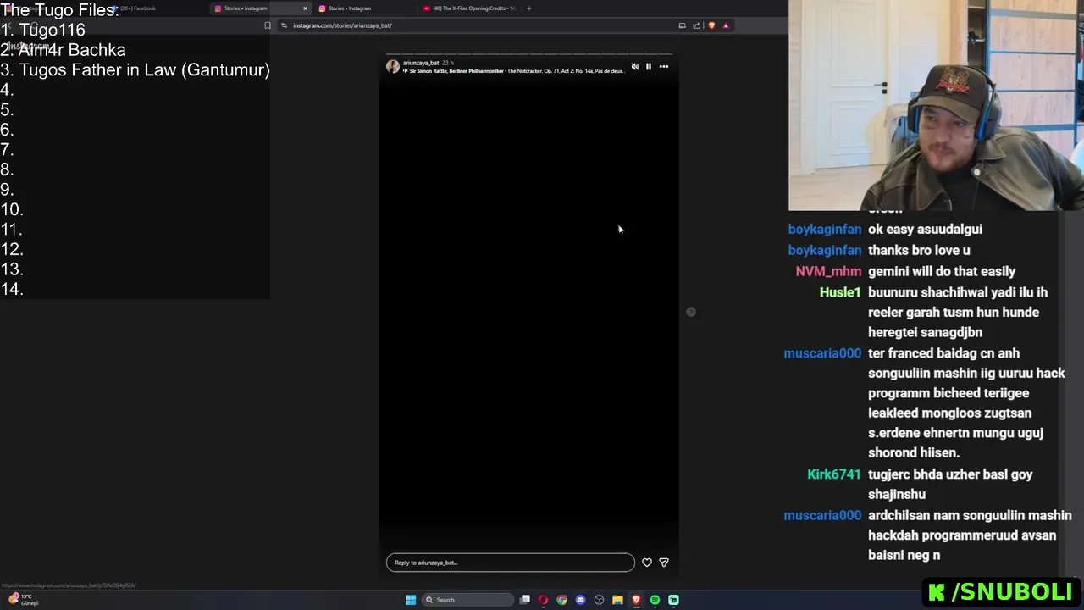
Task: Click the 'gemini will do that easily' message
Action: [x=942, y=271]
